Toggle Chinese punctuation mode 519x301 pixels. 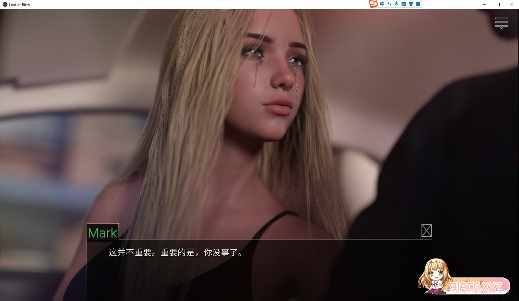point(389,4)
